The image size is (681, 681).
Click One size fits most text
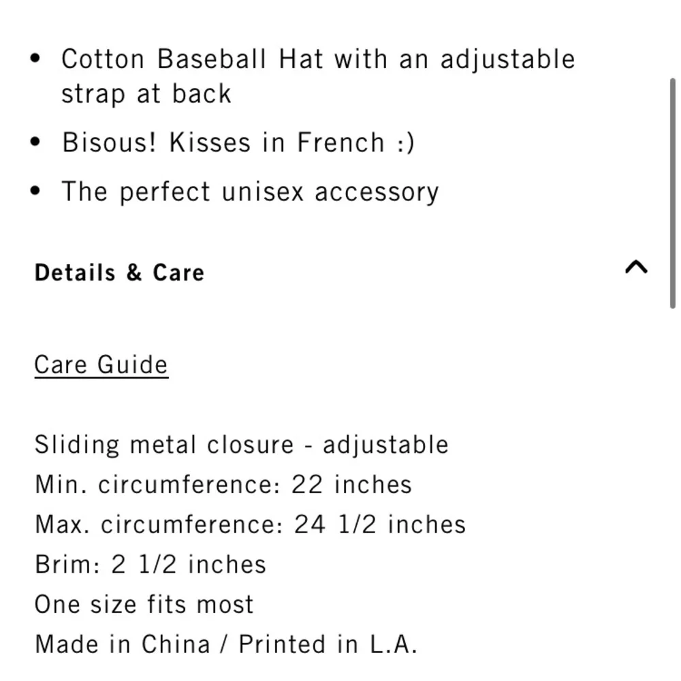(144, 604)
